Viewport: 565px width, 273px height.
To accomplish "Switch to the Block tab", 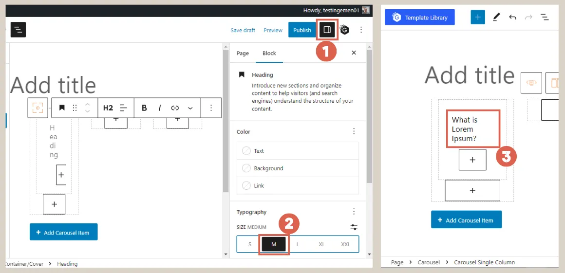I will [x=269, y=54].
